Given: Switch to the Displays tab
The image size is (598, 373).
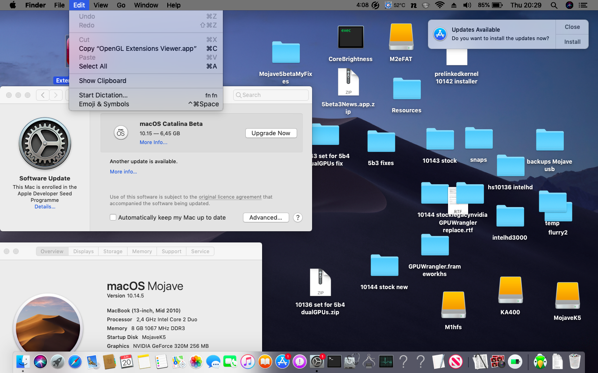Looking at the screenshot, I should pyautogui.click(x=84, y=251).
